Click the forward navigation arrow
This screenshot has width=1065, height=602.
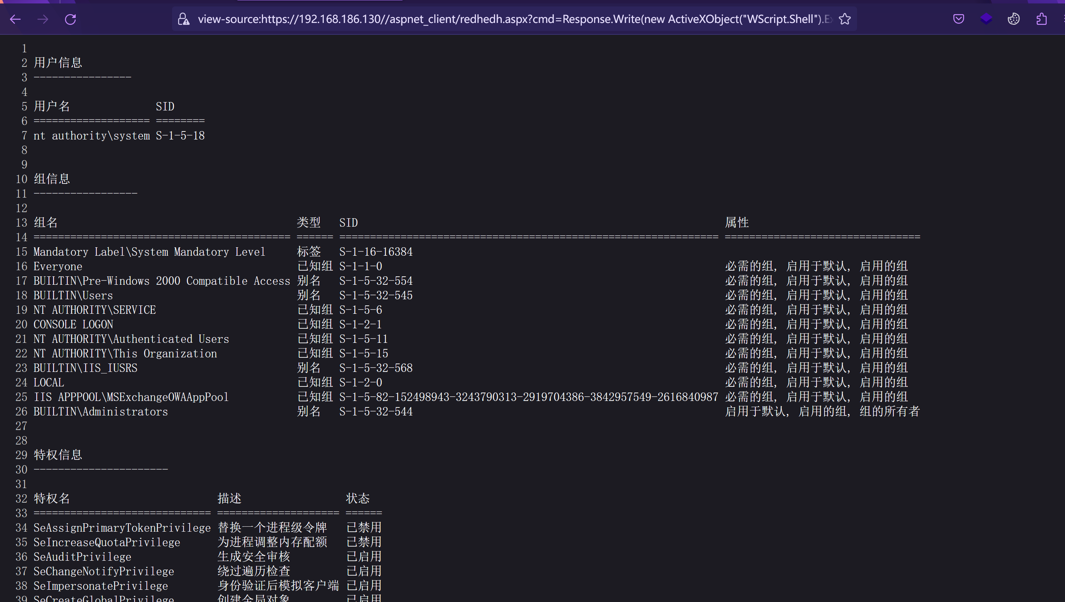coord(43,19)
